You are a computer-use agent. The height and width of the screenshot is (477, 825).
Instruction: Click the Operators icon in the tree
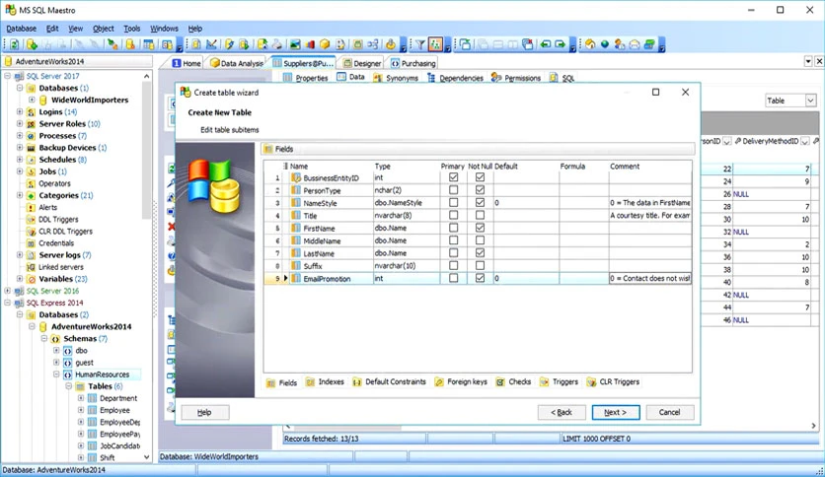click(x=31, y=184)
